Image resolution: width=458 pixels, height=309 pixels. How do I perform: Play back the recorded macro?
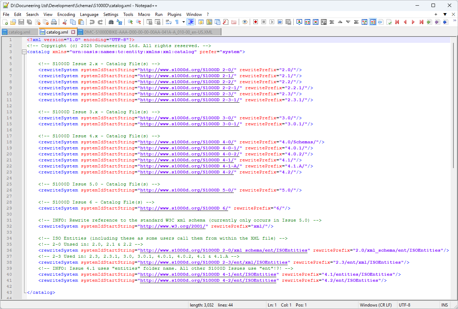(x=272, y=22)
